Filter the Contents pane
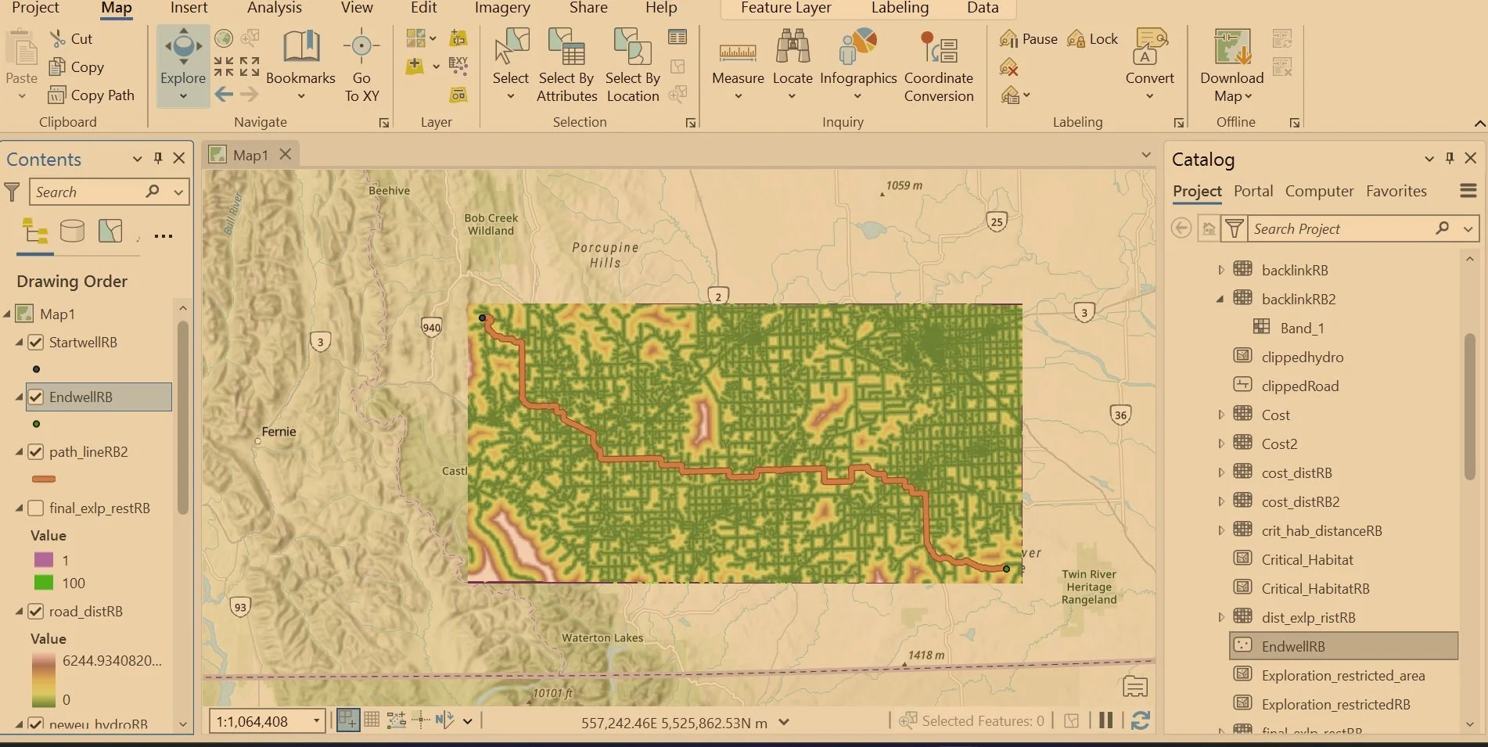Viewport: 1488px width, 747px height. 12,192
